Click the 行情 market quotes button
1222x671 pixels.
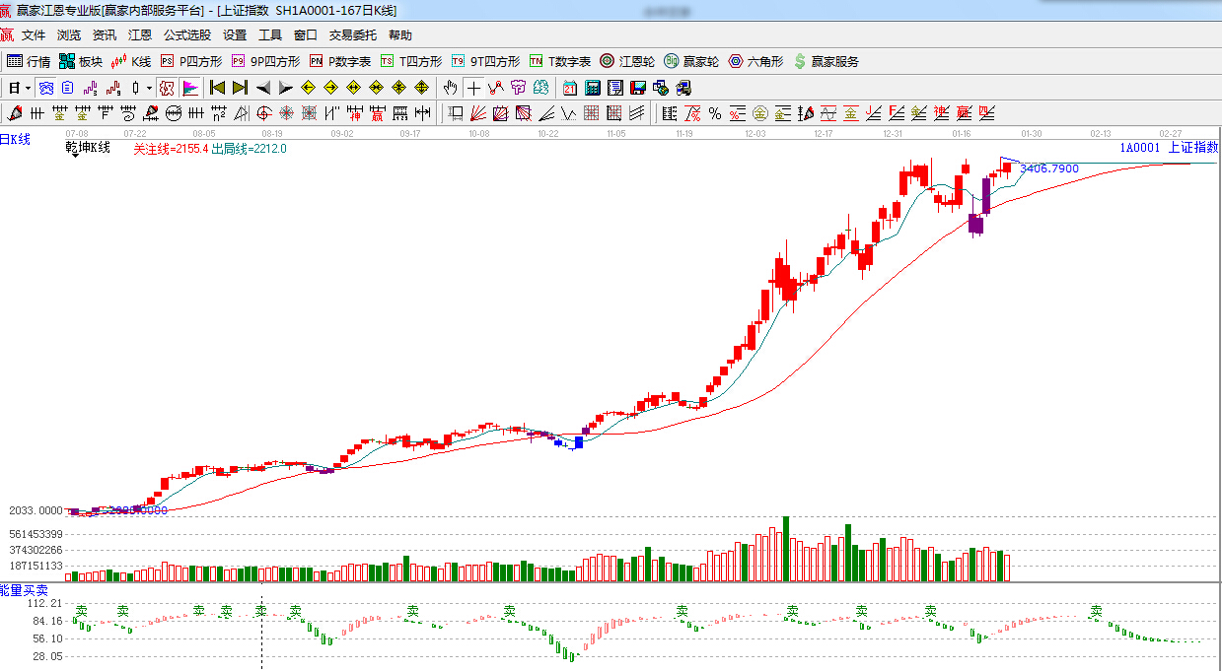[29, 61]
